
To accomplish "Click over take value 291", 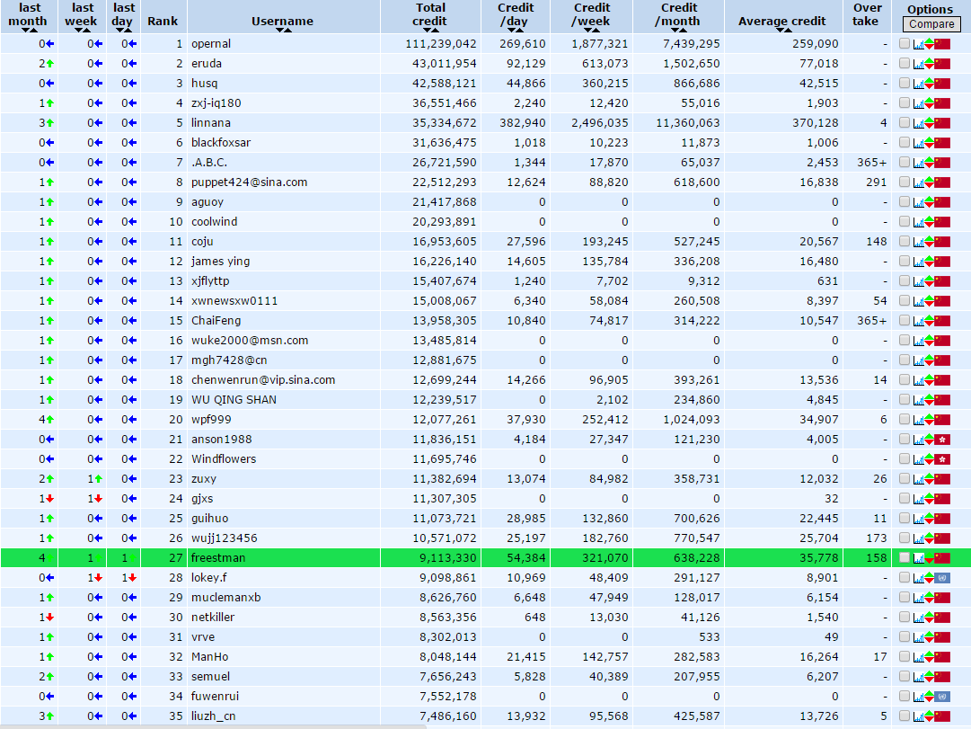I will pos(877,182).
